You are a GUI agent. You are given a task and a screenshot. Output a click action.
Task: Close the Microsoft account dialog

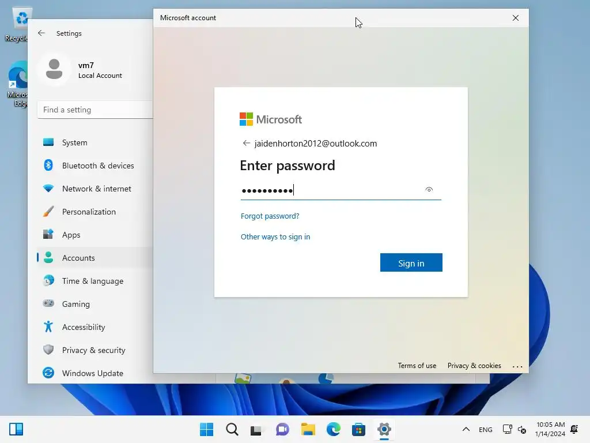[516, 18]
